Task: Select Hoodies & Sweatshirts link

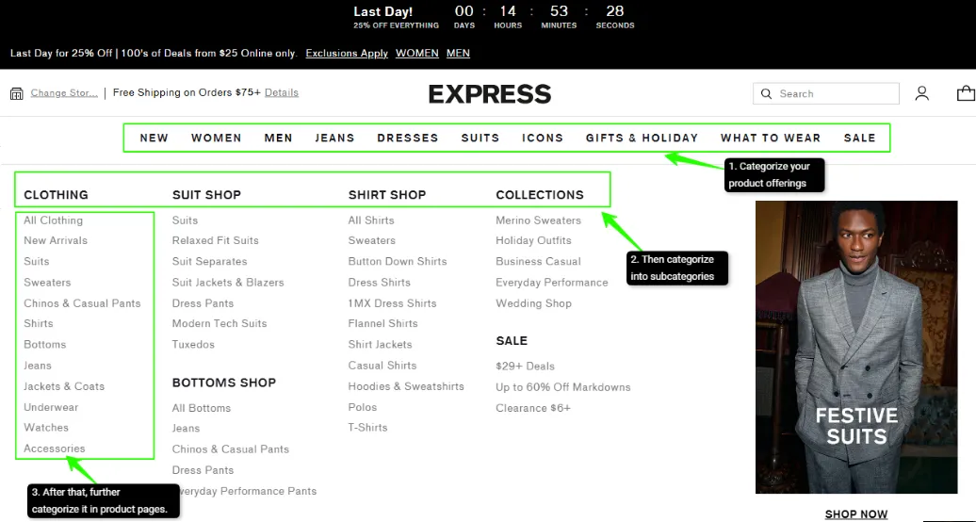Action: pyautogui.click(x=406, y=386)
